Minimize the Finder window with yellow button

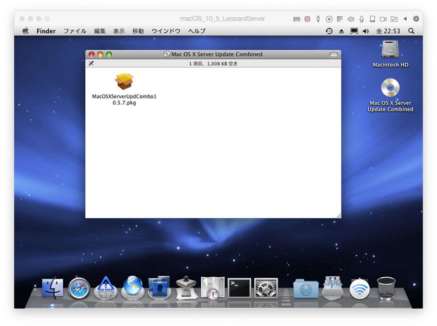click(x=100, y=54)
